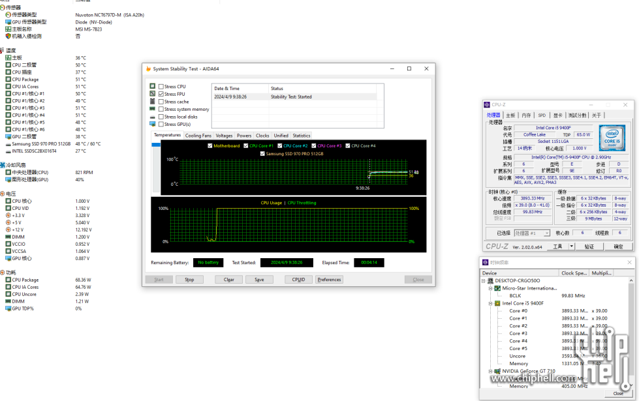This screenshot has width=639, height=401.
Task: Collapse the Intel Core i5 9400F tree node
Action: coord(491,303)
